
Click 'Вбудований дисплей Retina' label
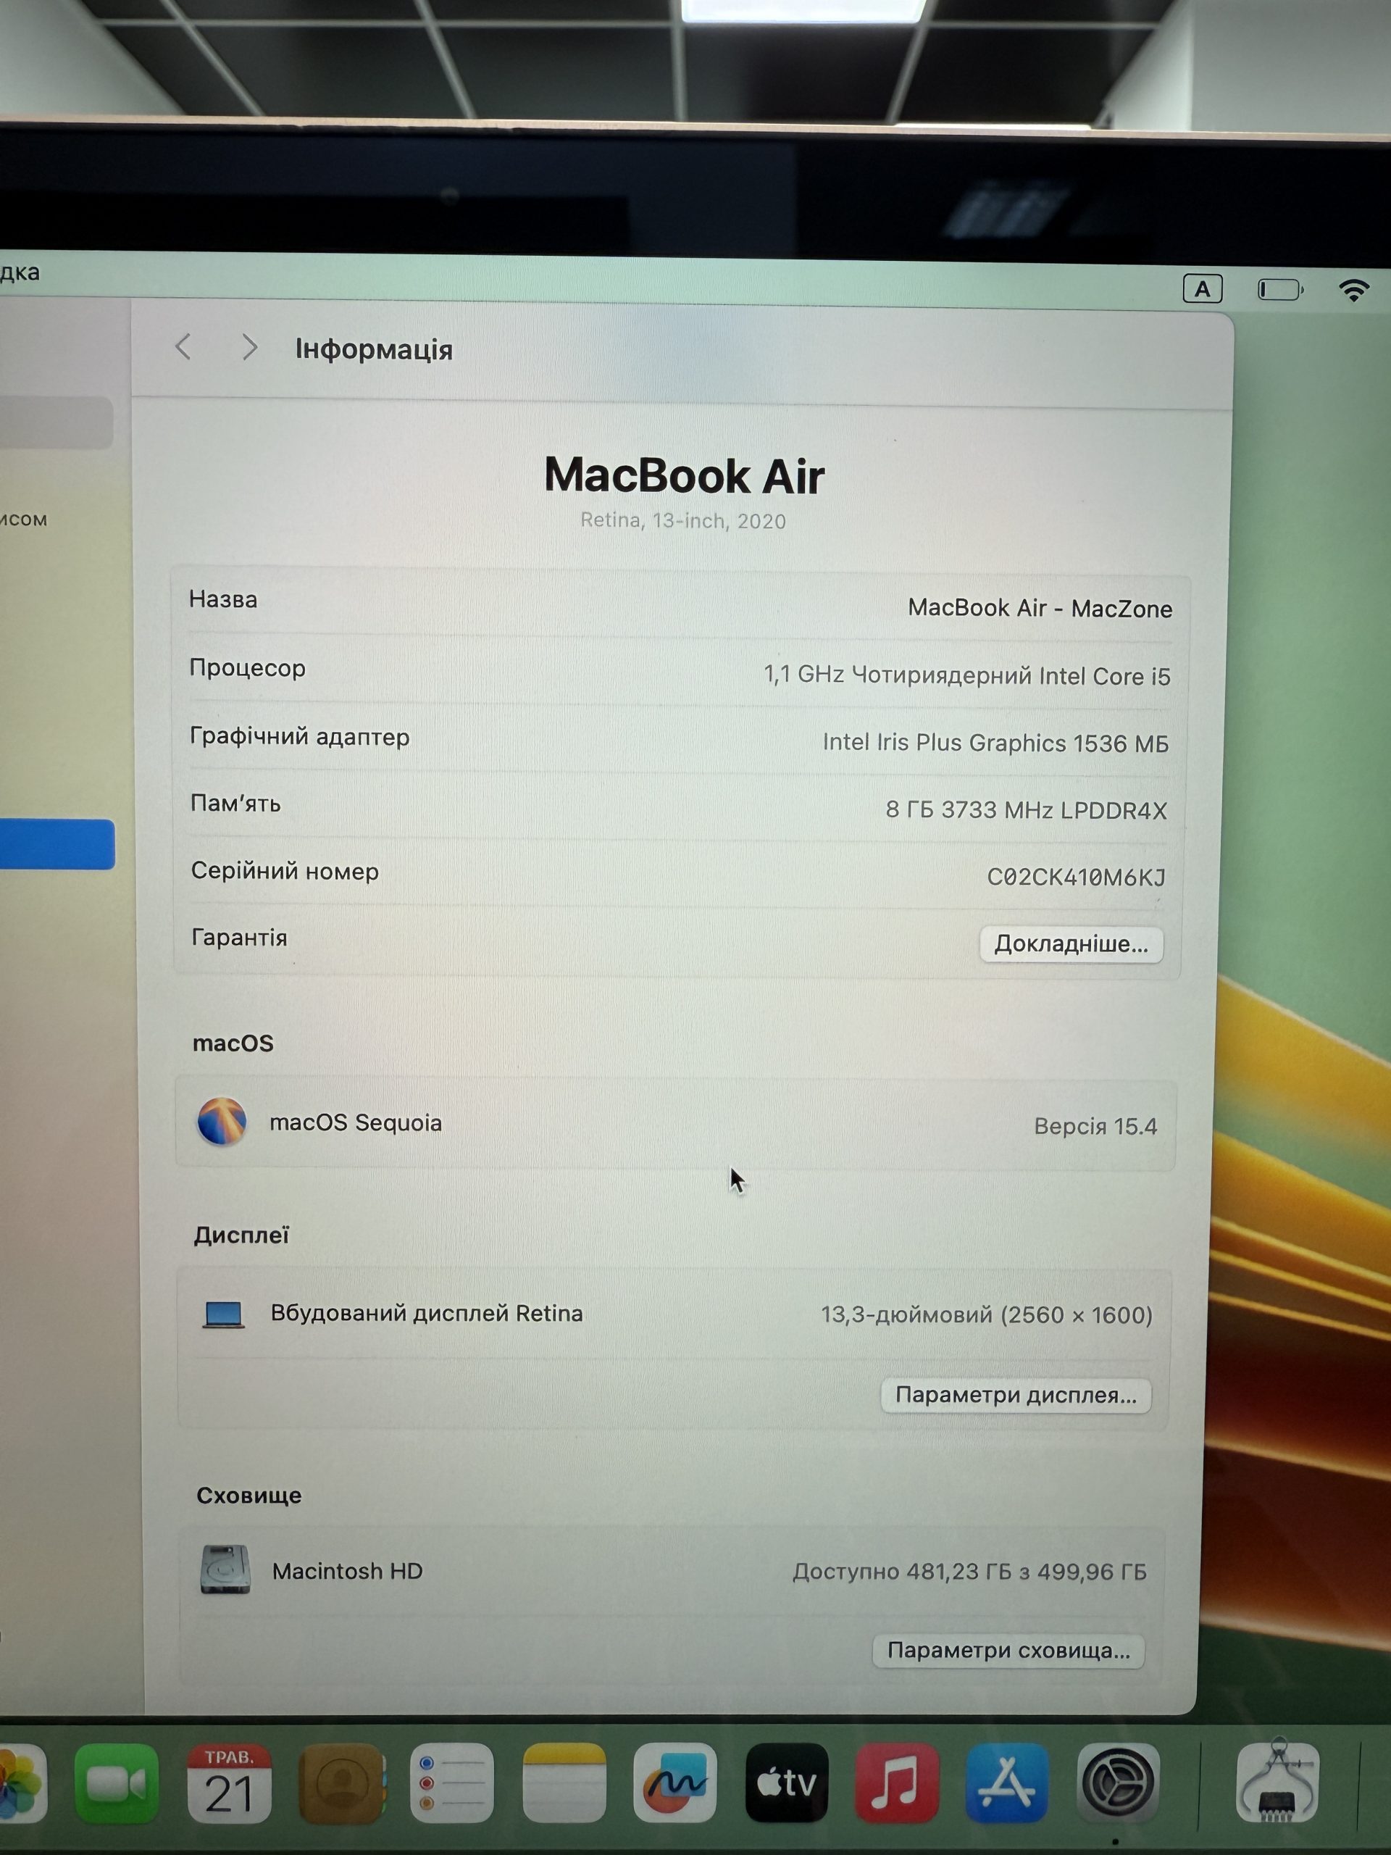[x=426, y=1313]
